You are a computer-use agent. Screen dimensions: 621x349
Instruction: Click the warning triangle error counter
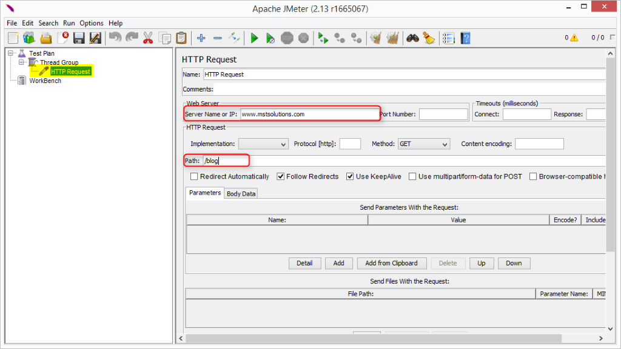[574, 38]
